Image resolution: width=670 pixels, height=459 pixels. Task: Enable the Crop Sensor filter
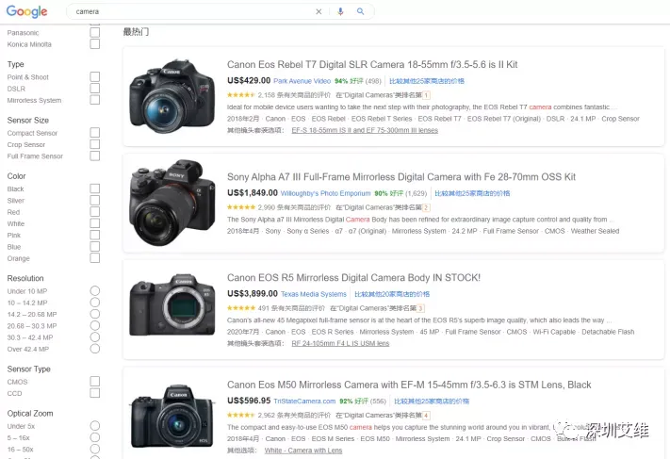click(95, 144)
